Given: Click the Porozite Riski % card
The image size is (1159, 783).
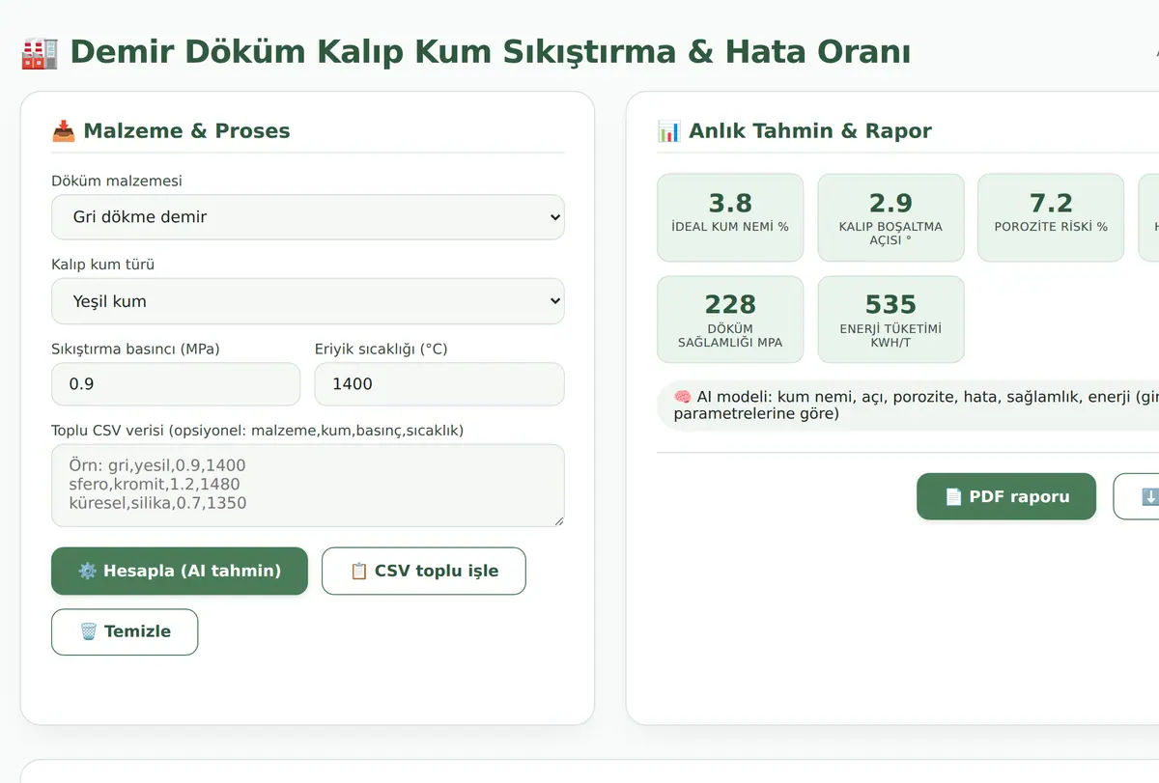Looking at the screenshot, I should pyautogui.click(x=1051, y=217).
